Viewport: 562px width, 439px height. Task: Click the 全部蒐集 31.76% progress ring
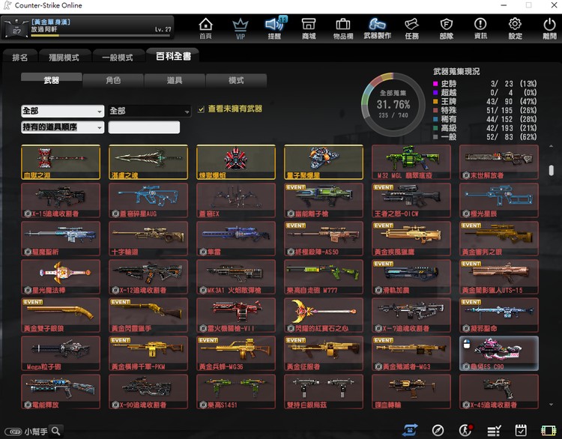(x=393, y=105)
